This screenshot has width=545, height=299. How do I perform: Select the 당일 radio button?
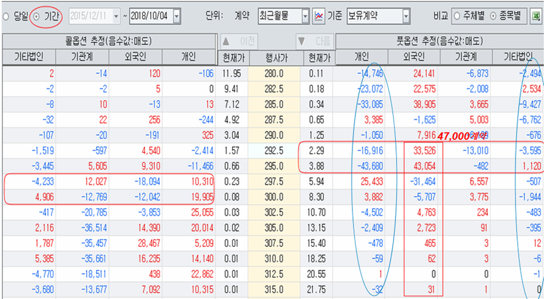pyautogui.click(x=6, y=16)
